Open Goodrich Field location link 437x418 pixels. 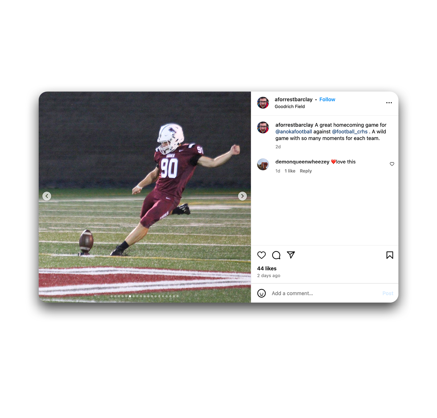pos(290,106)
